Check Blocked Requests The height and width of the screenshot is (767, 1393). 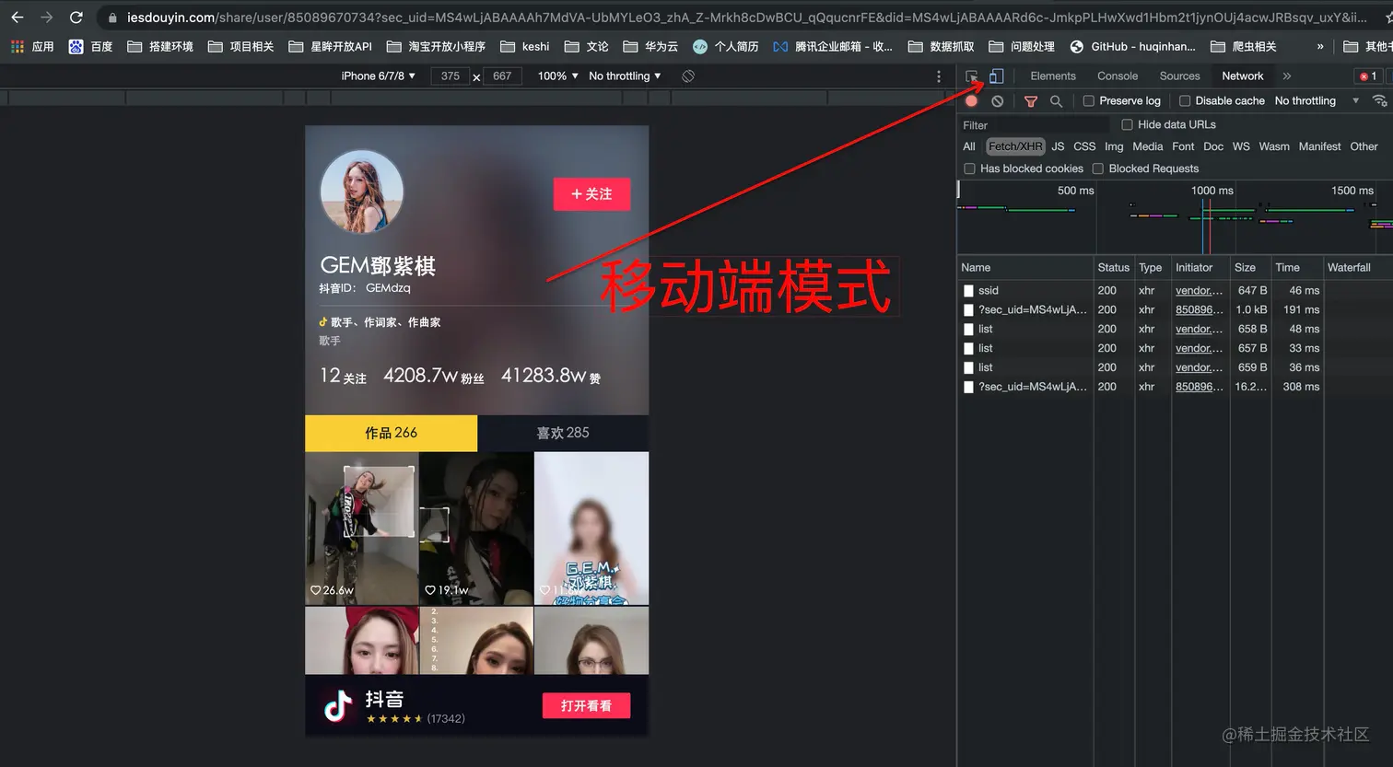(x=1098, y=169)
